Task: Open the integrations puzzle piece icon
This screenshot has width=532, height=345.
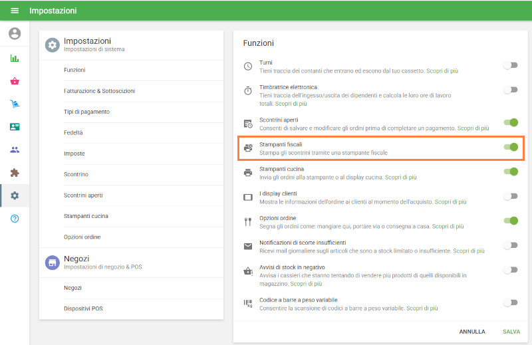Action: click(15, 173)
